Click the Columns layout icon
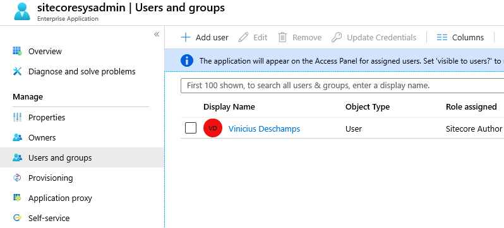The image size is (504, 228). pos(442,37)
